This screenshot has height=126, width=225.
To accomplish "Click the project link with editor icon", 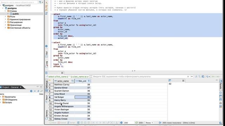I will [x=41, y=91].
